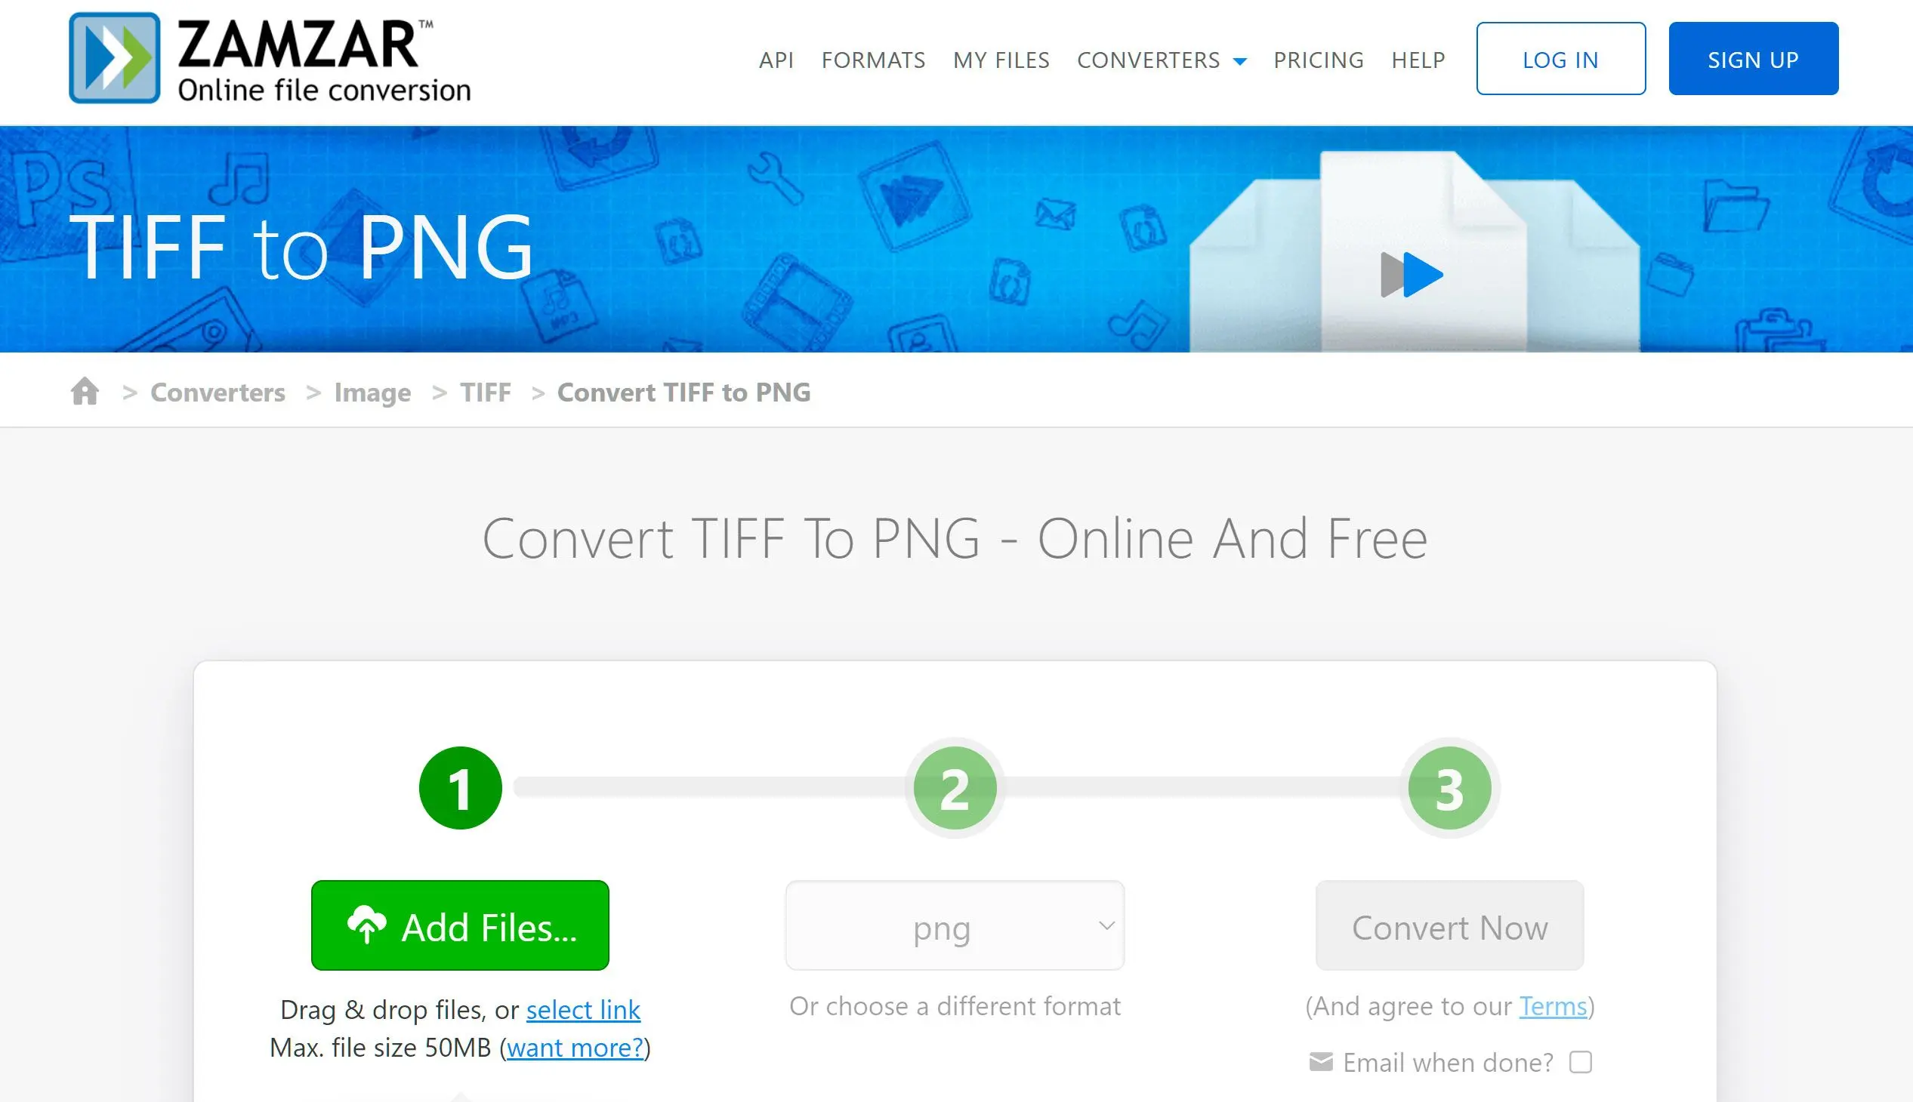
Task: Click the SIGN UP button icon
Action: (1753, 59)
